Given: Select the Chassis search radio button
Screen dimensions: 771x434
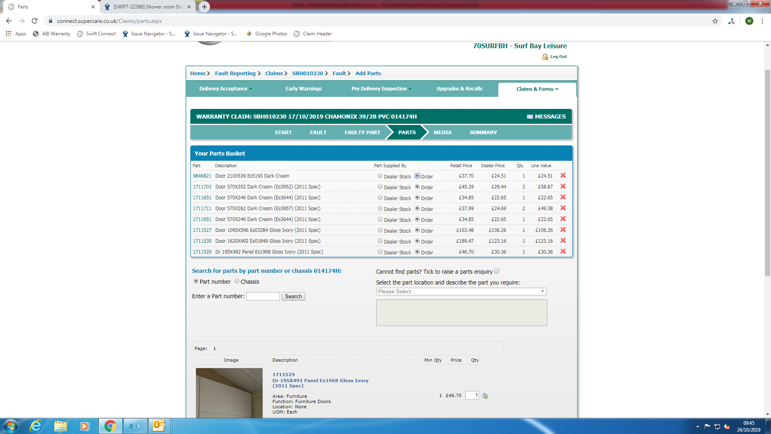Looking at the screenshot, I should pyautogui.click(x=237, y=281).
